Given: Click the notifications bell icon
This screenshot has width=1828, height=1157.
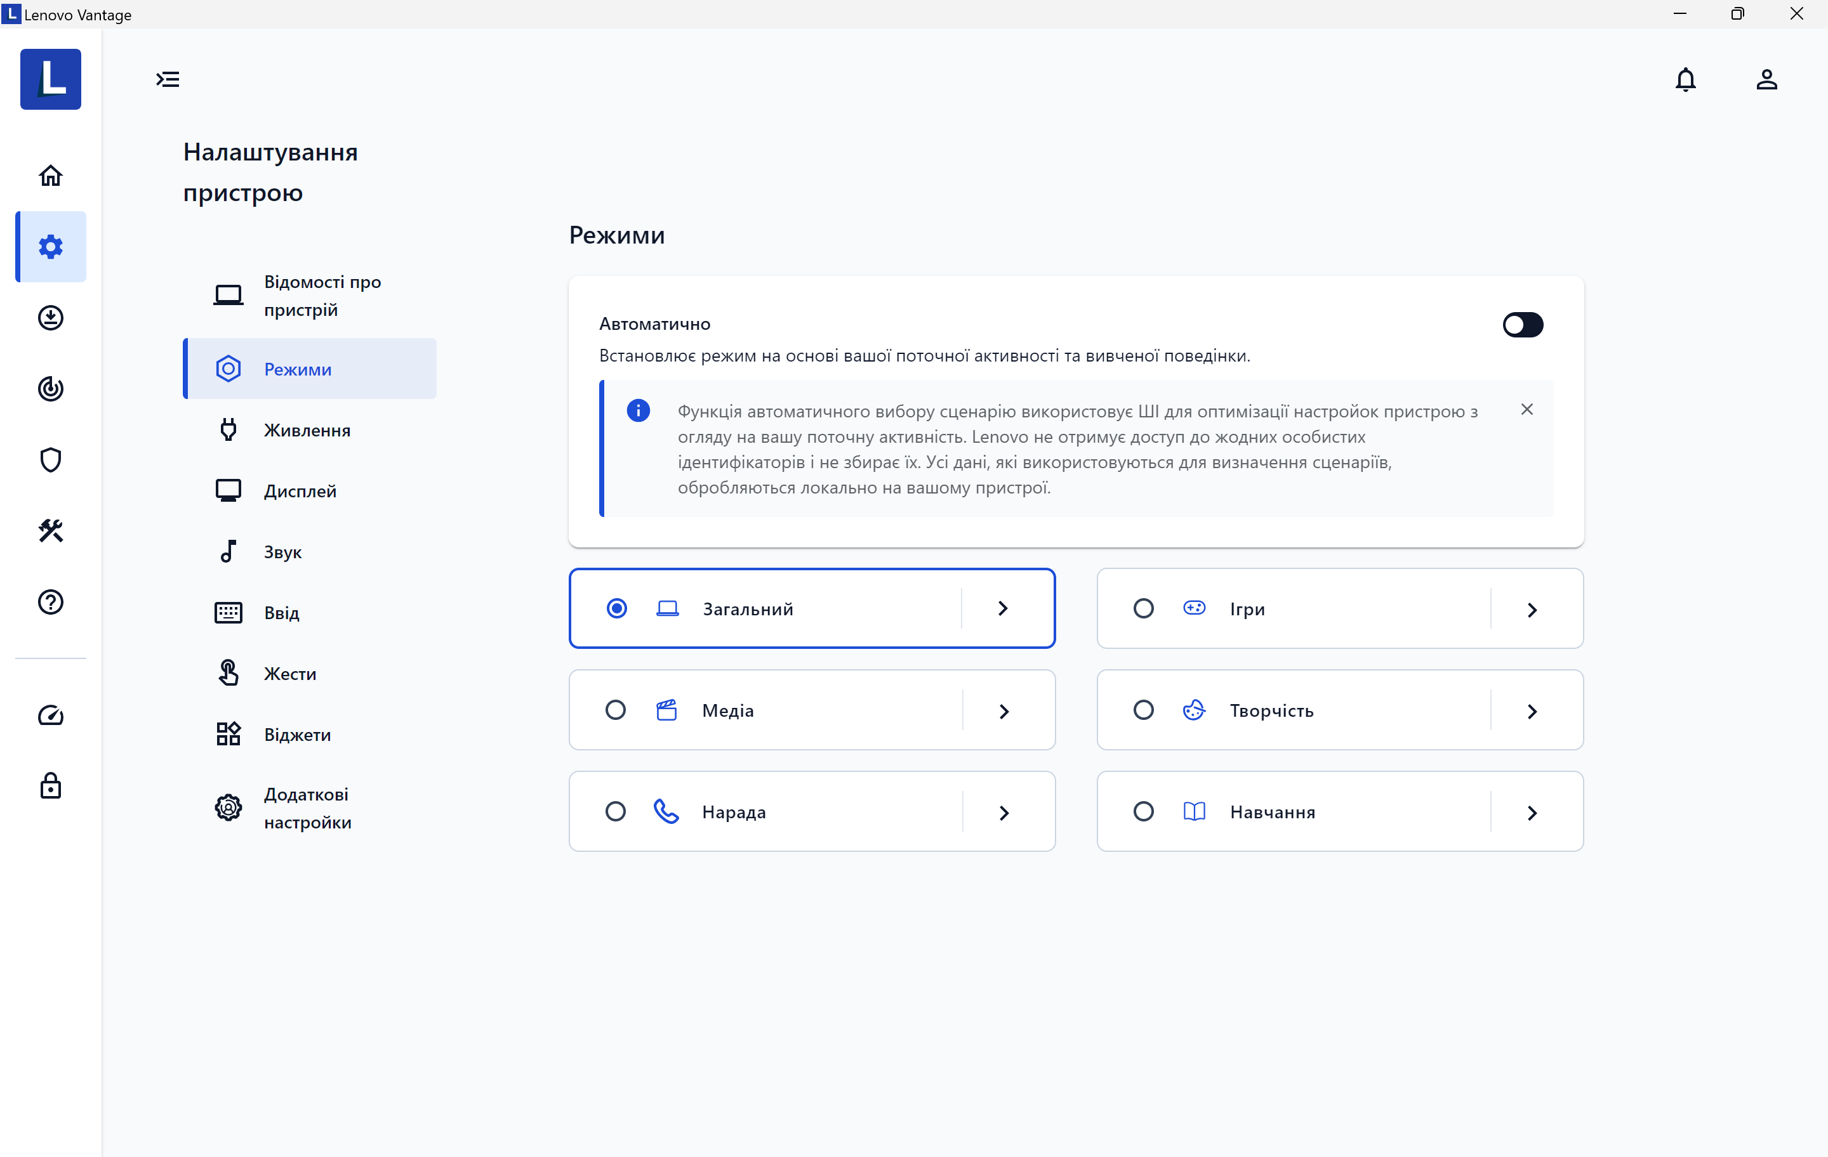Looking at the screenshot, I should tap(1685, 80).
